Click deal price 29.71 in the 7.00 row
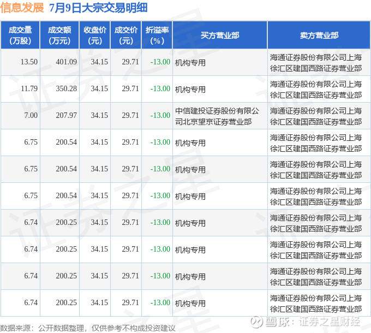Viewport: 371px width, 333px height. pyautogui.click(x=130, y=116)
